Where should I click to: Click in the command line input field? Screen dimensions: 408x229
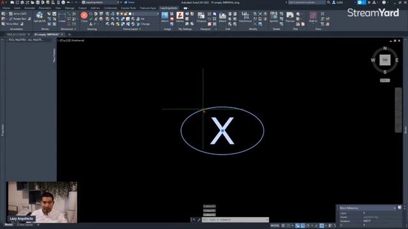coord(235,219)
